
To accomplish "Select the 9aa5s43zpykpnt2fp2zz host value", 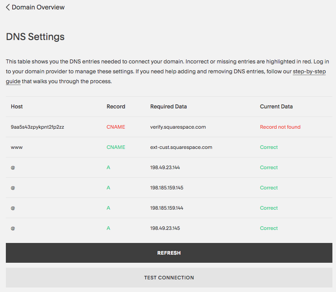I will [37, 127].
